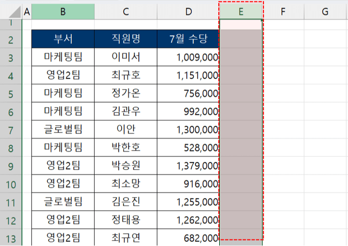This screenshot has width=348, height=246.
Task: Select the 마케팅팀 cell beside 박한호
Action: (63, 148)
